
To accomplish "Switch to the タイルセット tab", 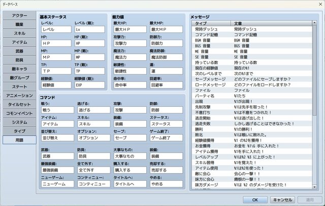I will click(19, 104).
